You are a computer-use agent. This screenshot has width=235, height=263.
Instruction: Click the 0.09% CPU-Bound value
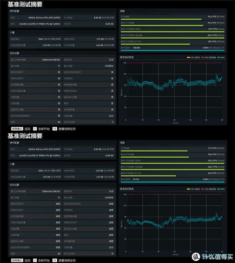(x=206, y=179)
